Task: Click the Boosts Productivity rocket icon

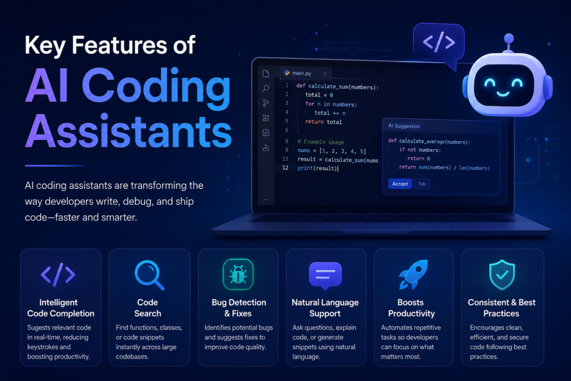Action: click(x=413, y=274)
